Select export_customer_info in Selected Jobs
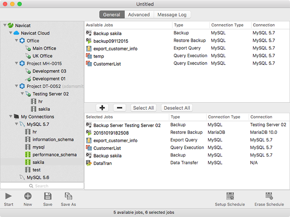This screenshot has height=217, width=290. [x=116, y=141]
